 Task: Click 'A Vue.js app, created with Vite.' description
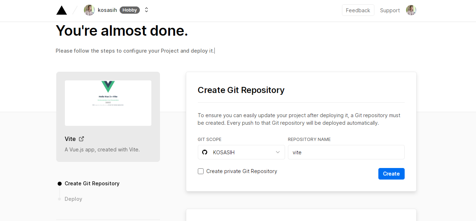[102, 150]
